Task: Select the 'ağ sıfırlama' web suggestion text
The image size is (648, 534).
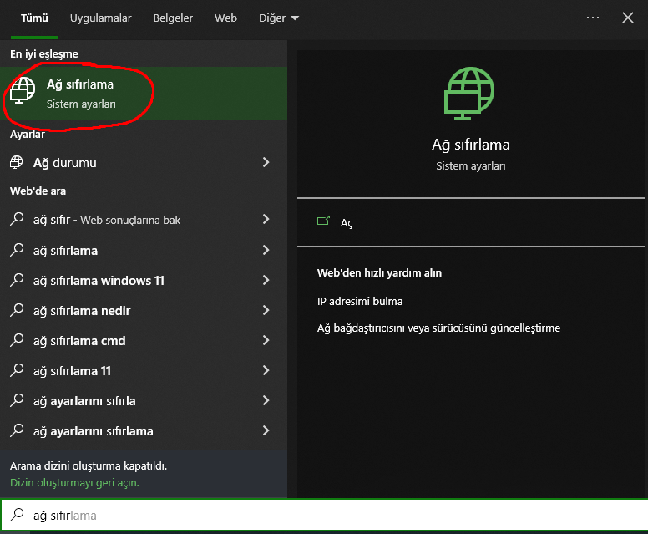Action: [x=65, y=251]
